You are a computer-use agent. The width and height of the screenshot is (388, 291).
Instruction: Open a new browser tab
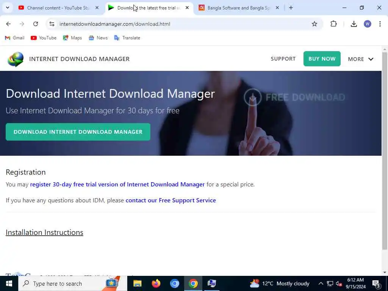291,8
